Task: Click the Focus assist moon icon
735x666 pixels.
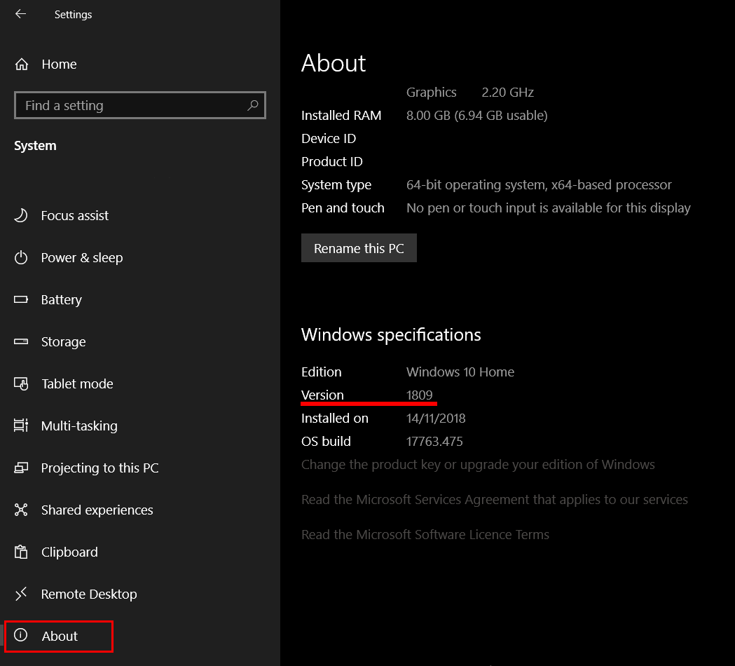Action: click(x=20, y=215)
